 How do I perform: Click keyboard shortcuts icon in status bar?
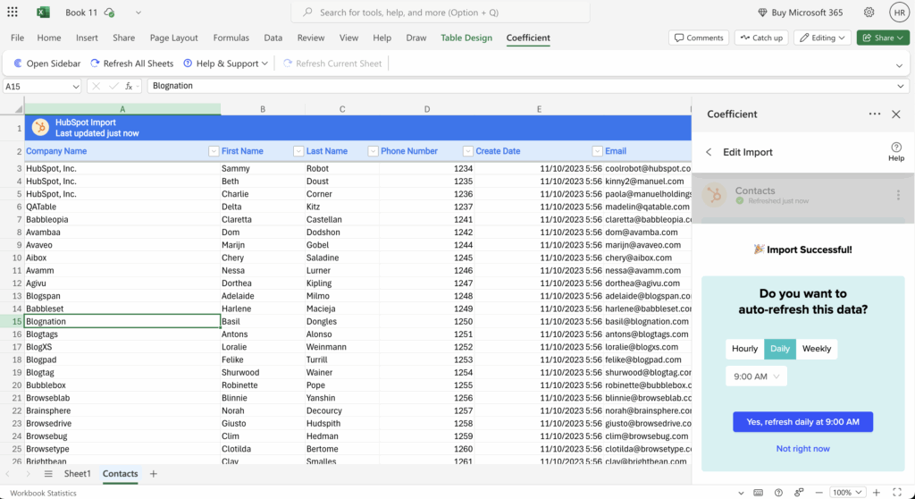click(x=758, y=493)
